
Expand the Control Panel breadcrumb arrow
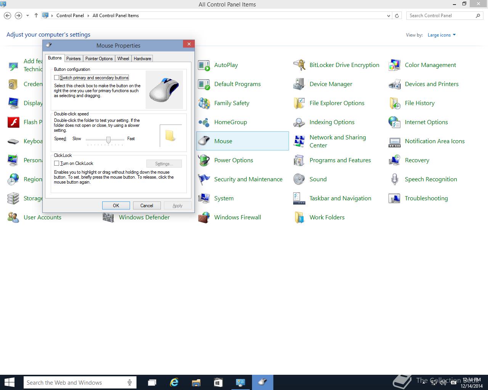[88, 16]
